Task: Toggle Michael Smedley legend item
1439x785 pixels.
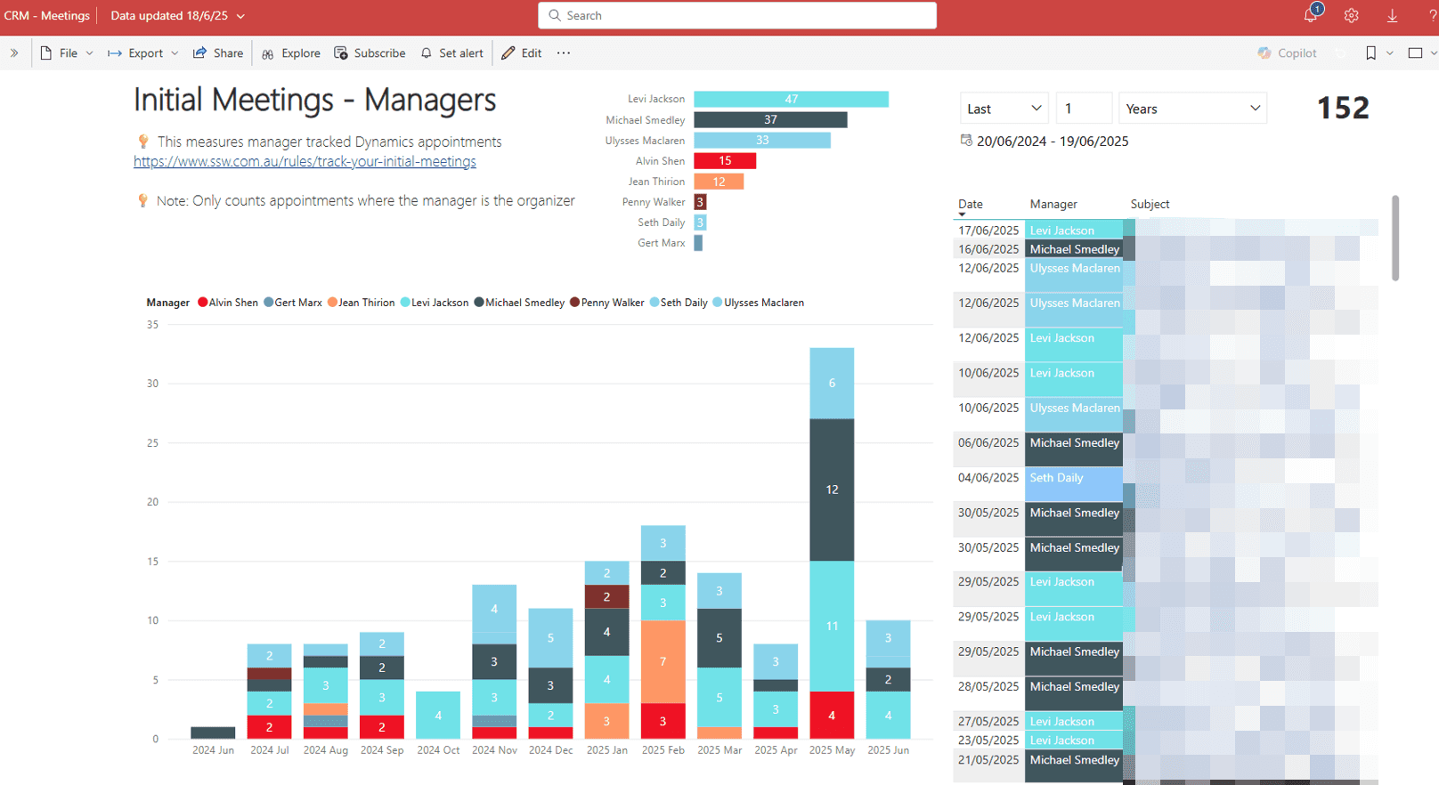Action: [519, 303]
